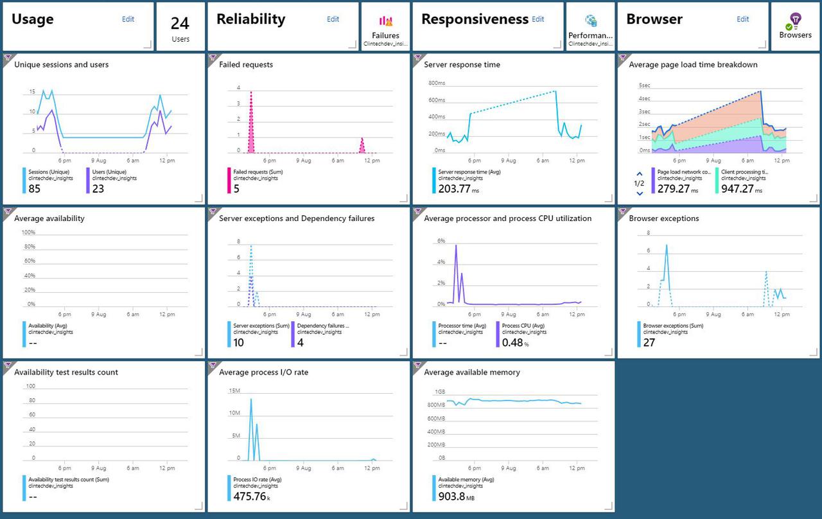
Task: Open the Failures tile icon
Action: click(385, 22)
